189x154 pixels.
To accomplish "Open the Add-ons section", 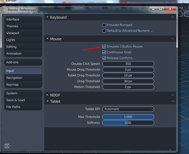I will point(23,62).
